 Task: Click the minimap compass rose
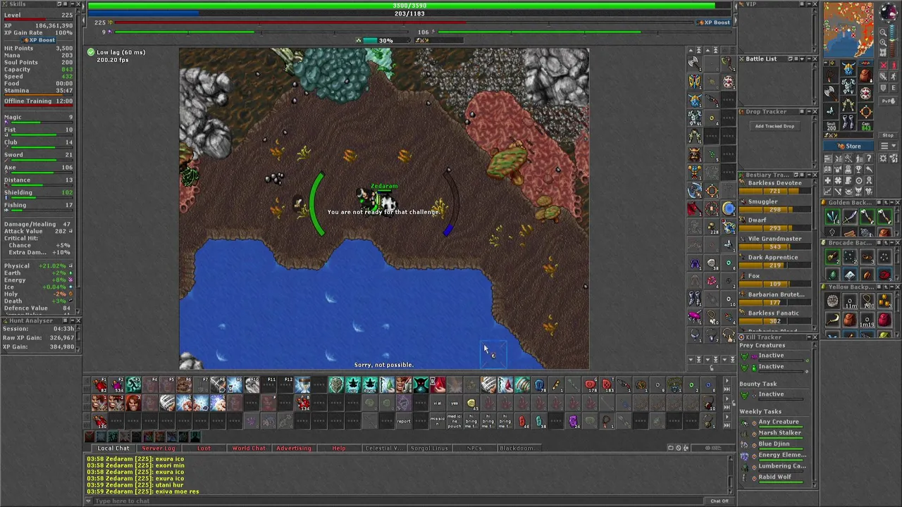pos(888,12)
